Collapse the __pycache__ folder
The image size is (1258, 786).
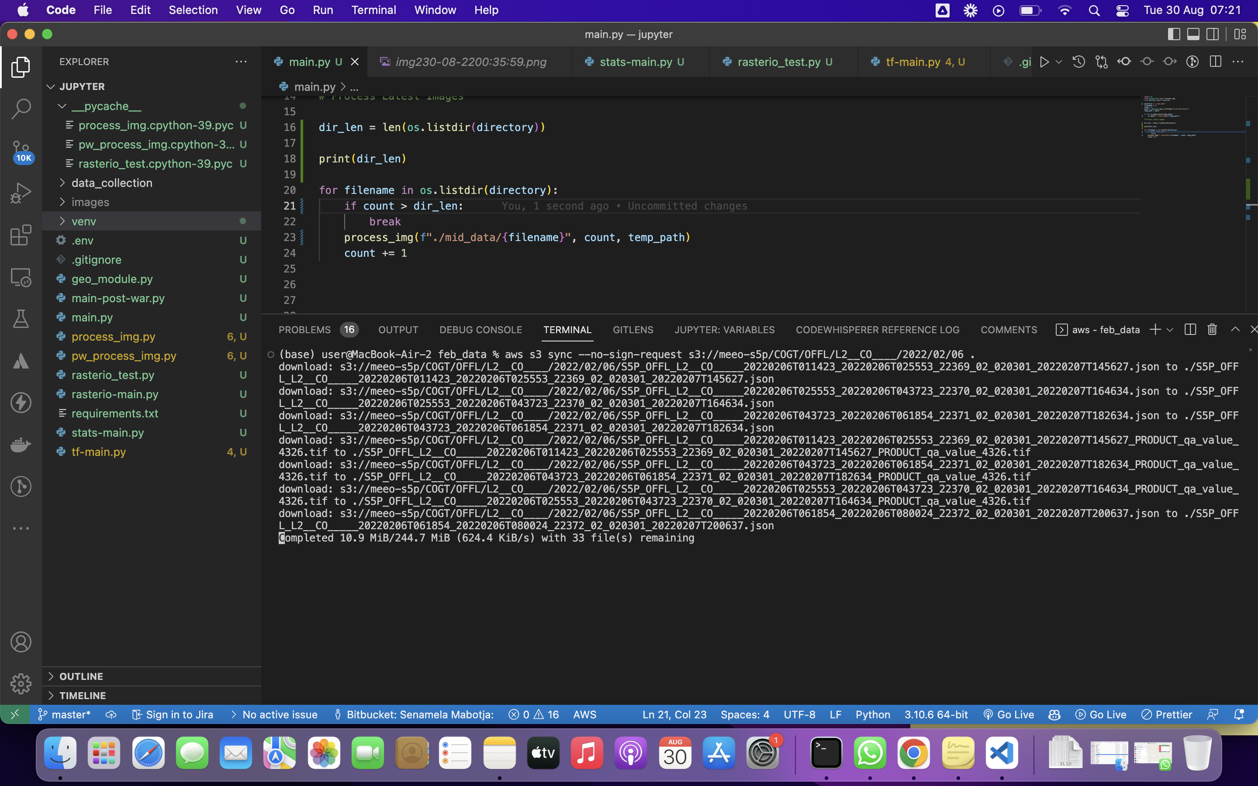point(106,106)
